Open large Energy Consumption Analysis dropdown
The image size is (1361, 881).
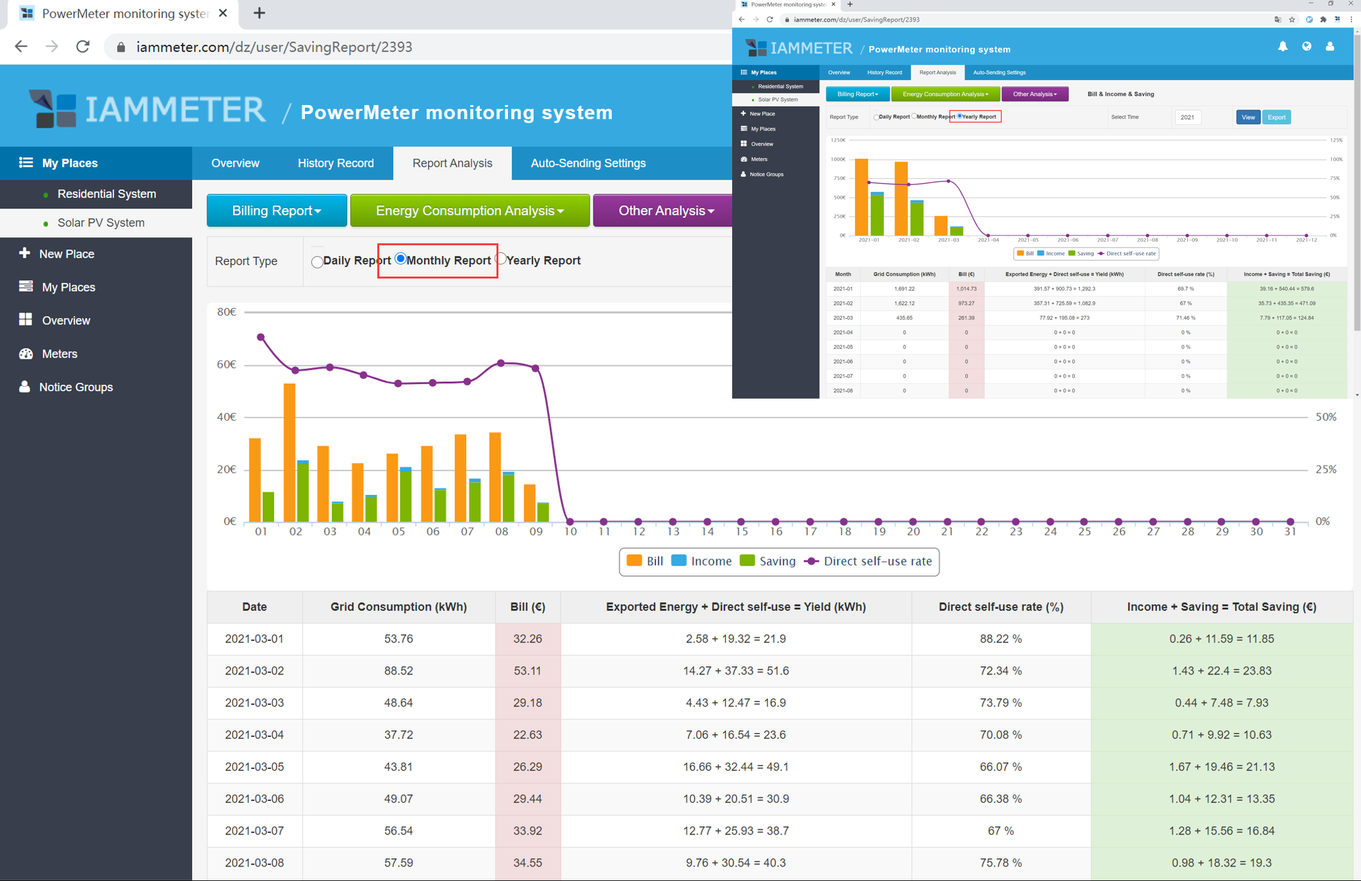(x=469, y=210)
